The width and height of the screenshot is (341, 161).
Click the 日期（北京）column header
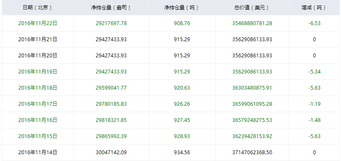tap(37, 8)
